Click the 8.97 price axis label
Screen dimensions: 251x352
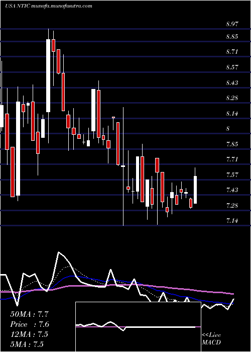coord(232,24)
